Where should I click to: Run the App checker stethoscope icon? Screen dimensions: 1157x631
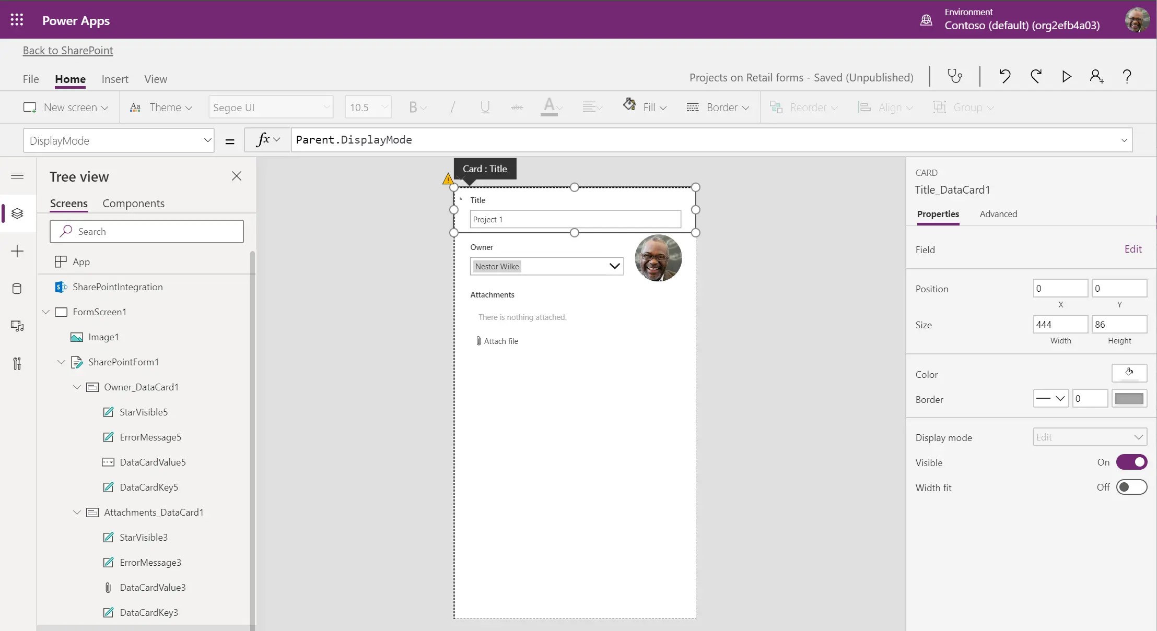tap(955, 76)
